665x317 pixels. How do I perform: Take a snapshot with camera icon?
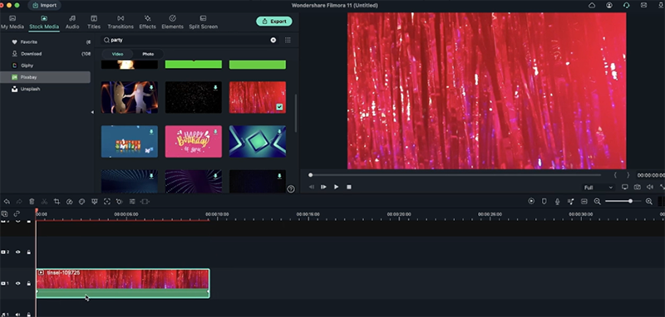[x=637, y=187]
